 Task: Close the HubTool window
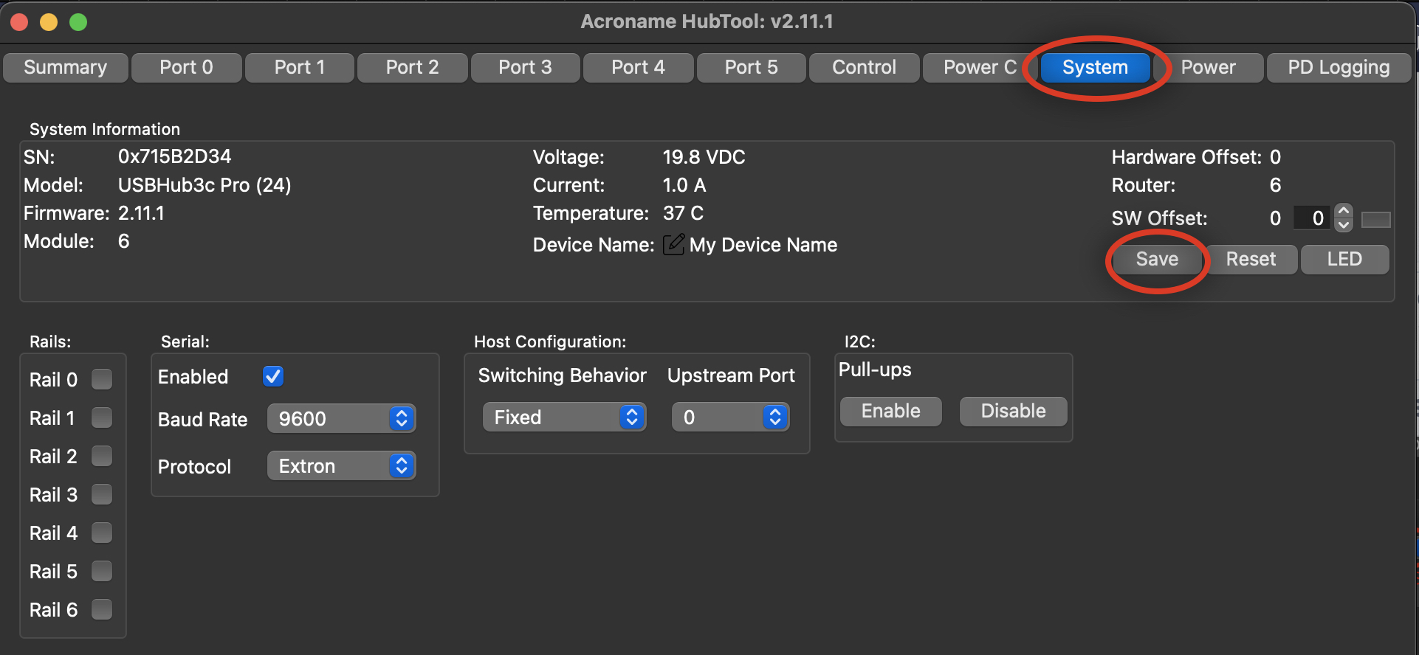(x=19, y=22)
